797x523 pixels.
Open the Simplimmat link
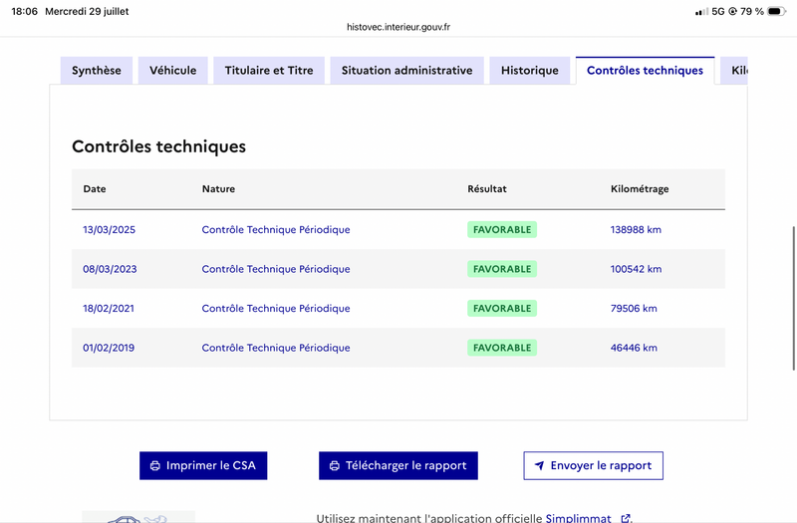(578, 518)
